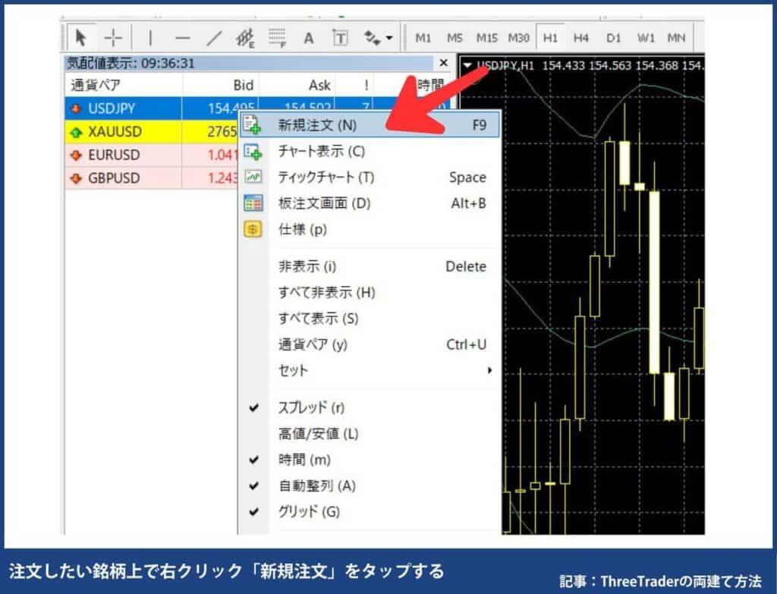Expand the セット submenu
The width and height of the screenshot is (777, 594).
click(370, 370)
